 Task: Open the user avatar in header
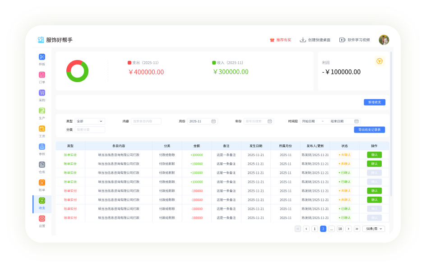pyautogui.click(x=384, y=40)
